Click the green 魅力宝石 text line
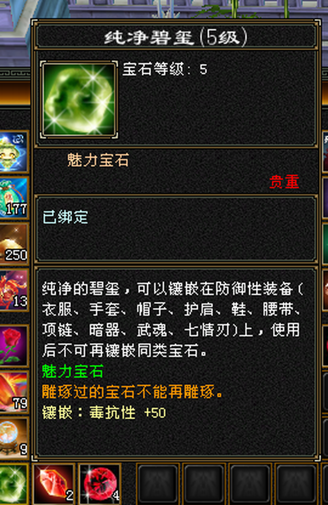The image size is (328, 505). pyautogui.click(x=73, y=371)
